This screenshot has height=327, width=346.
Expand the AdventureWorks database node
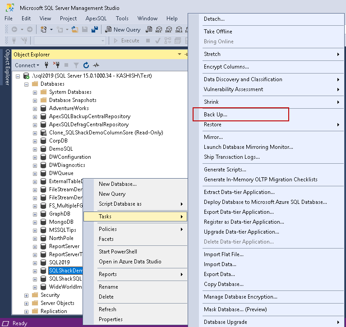[x=35, y=109]
